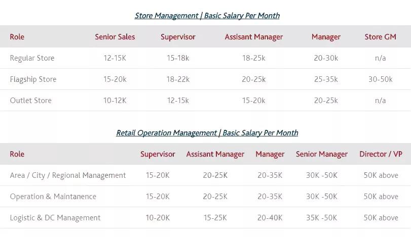Click the Logistic & DC Management row label

click(x=55, y=218)
